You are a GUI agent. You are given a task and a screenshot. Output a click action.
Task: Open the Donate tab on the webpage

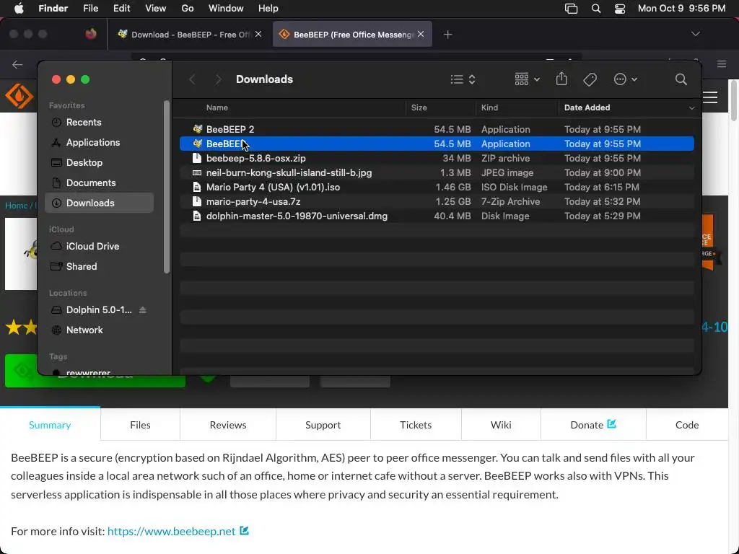coord(593,425)
